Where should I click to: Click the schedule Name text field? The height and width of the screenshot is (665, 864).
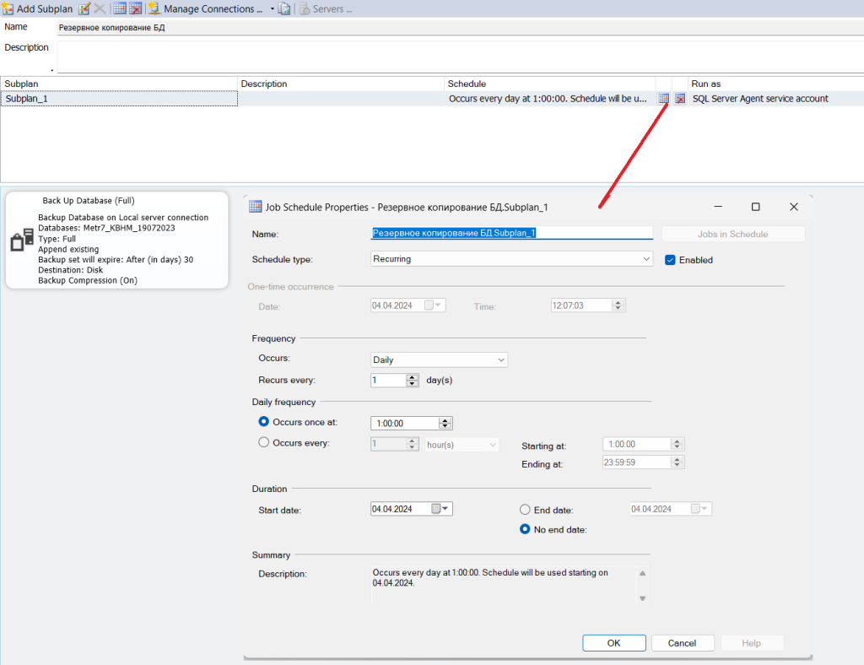pos(511,233)
